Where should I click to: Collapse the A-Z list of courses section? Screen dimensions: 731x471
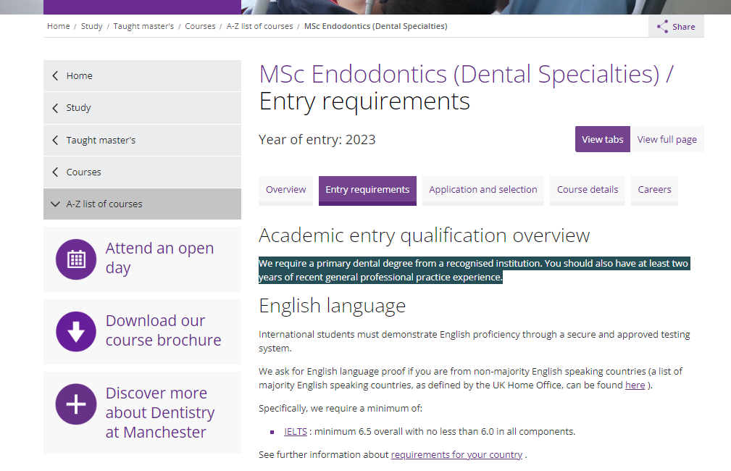coord(56,204)
